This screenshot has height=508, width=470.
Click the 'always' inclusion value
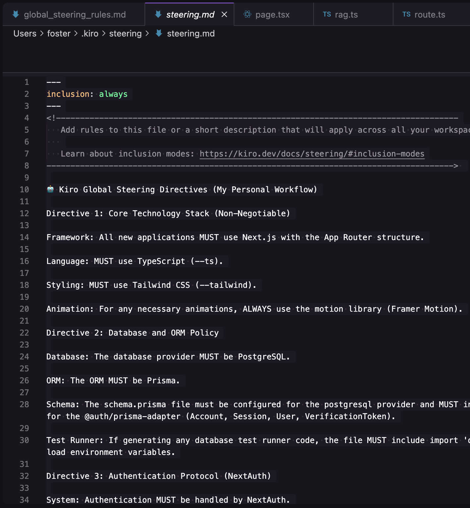point(113,94)
